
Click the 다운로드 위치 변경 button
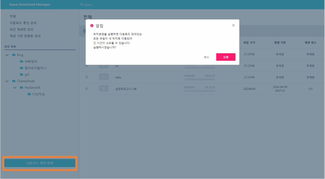click(x=40, y=163)
